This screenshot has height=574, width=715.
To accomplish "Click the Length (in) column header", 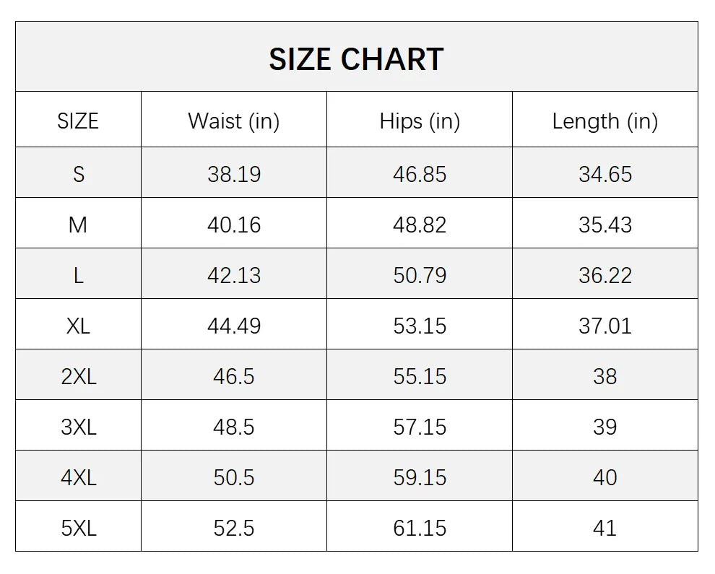I will tap(605, 121).
